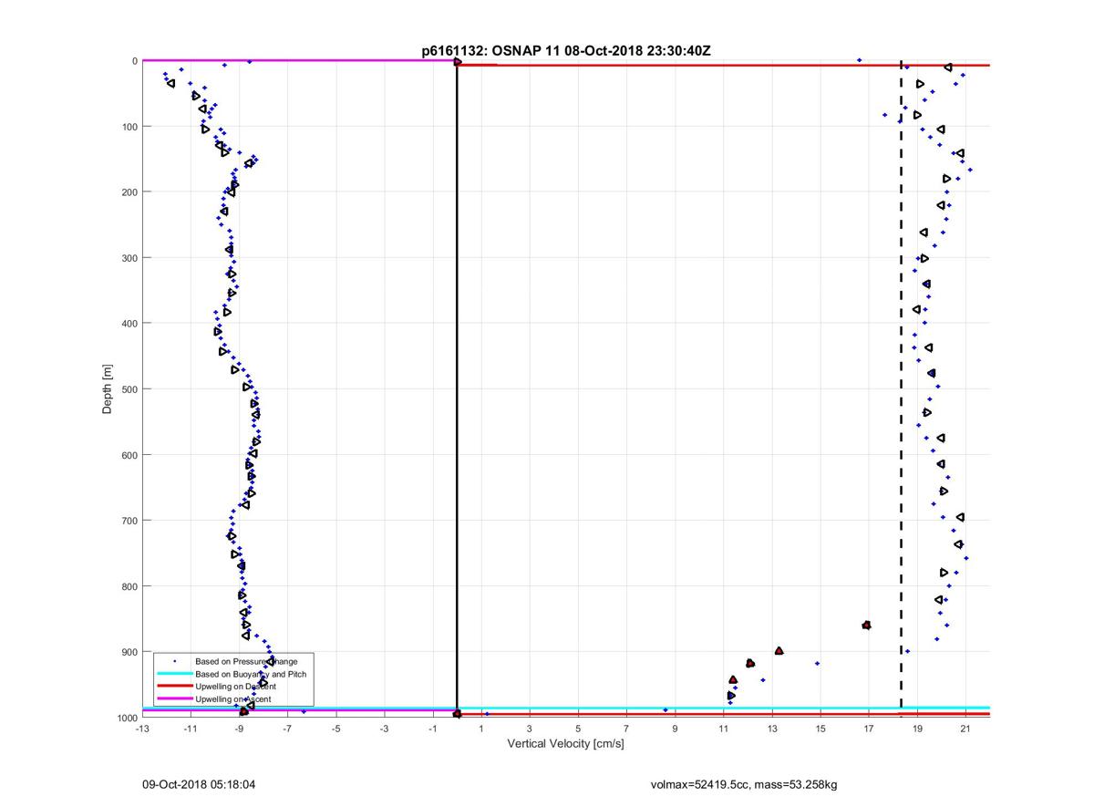
Task: Click the cyan horizontal line near the plot bottom
Action: (x=565, y=708)
